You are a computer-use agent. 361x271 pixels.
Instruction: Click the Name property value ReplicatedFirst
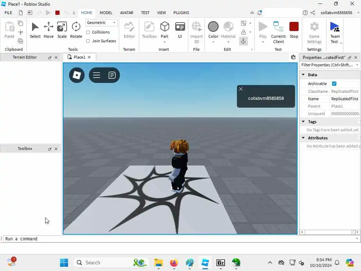coord(345,99)
